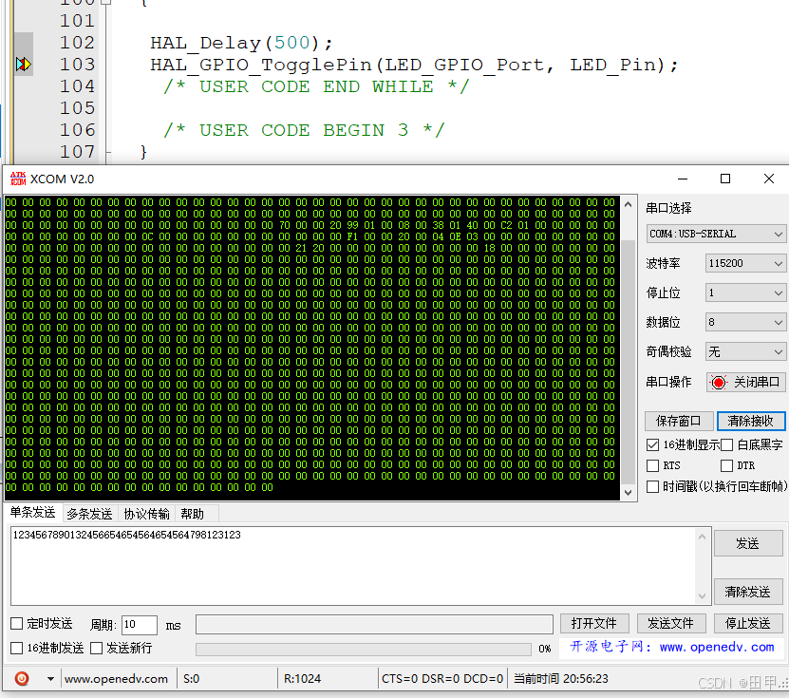Open the www.openedv.com blue link
The image size is (789, 698).
click(717, 647)
